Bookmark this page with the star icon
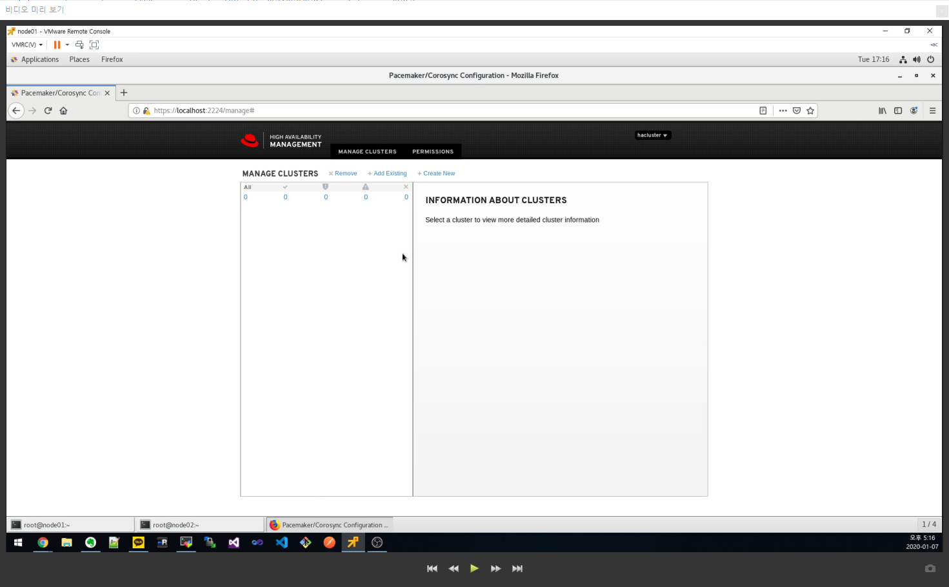Screen dimensions: 949x587 (810, 110)
